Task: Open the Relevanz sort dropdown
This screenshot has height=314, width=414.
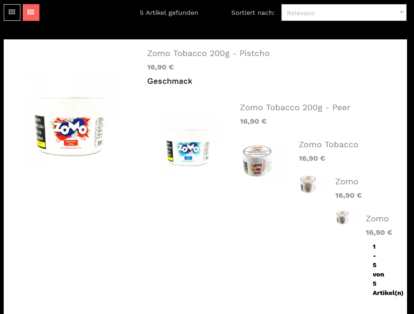Action: (x=344, y=13)
